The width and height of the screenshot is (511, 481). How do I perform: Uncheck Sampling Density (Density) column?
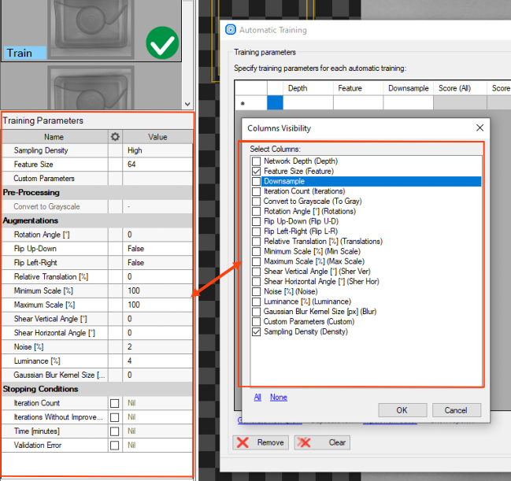257,332
